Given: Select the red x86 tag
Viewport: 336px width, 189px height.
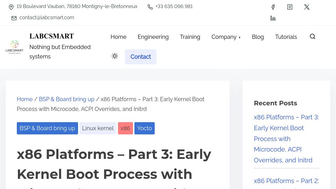Looking at the screenshot, I should 125,128.
